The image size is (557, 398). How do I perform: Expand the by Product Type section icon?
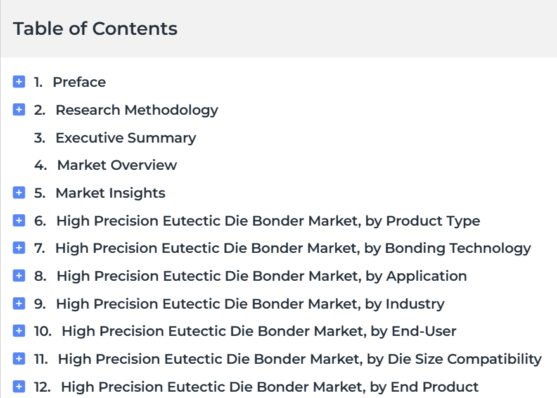(19, 221)
